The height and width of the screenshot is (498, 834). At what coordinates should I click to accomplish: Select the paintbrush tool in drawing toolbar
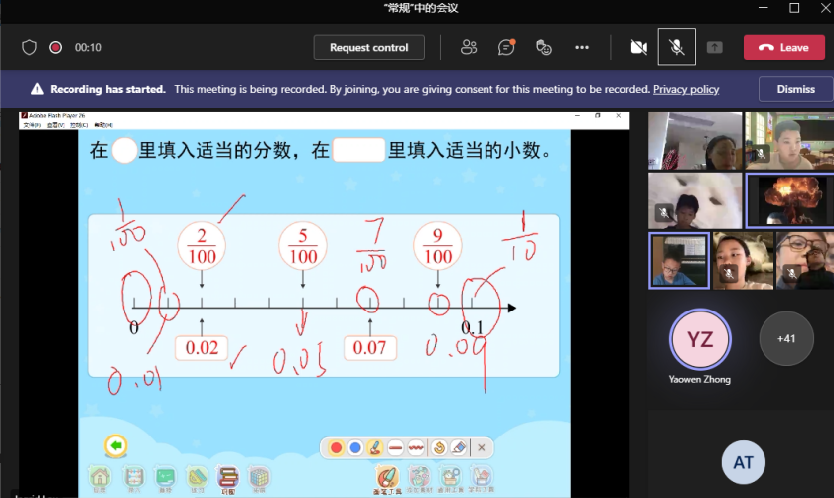click(x=375, y=448)
